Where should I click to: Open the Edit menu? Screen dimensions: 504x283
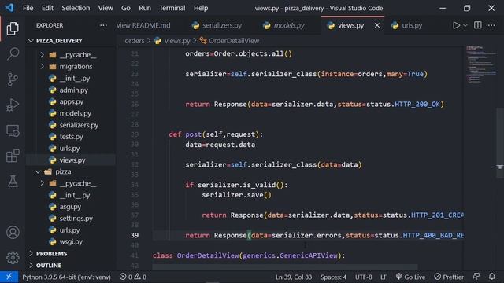pyautogui.click(x=47, y=8)
